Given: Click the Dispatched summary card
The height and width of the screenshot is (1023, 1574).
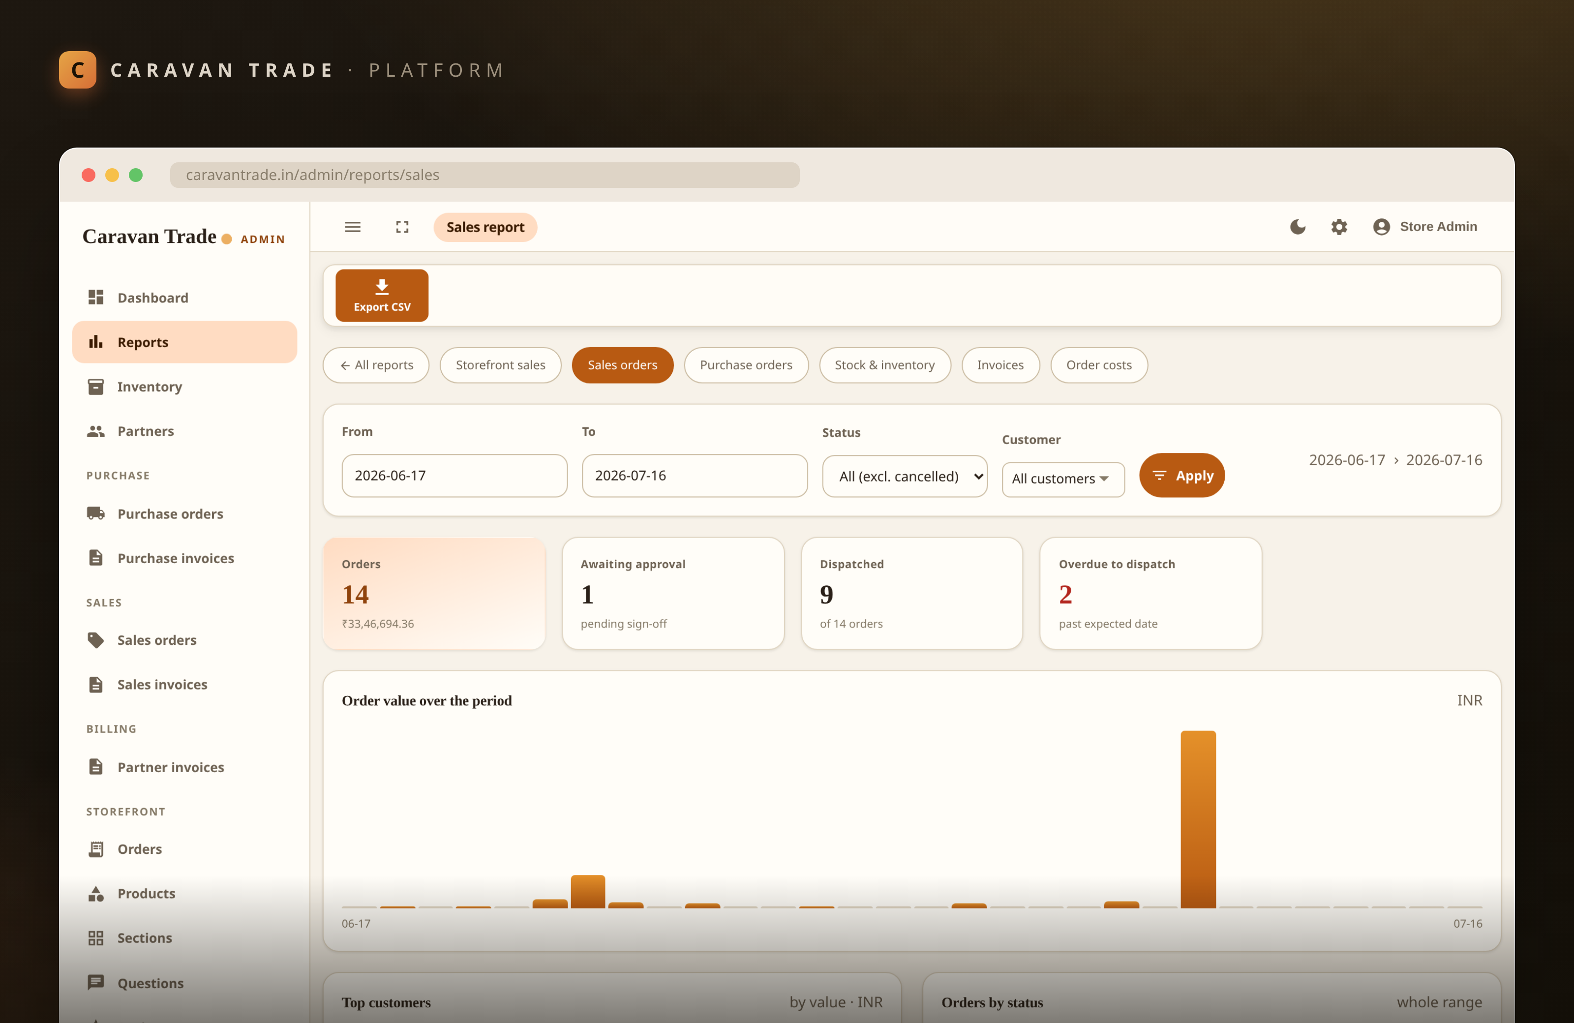Looking at the screenshot, I should point(911,593).
